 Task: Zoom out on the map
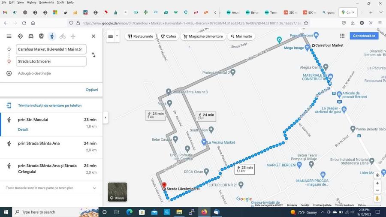tap(377, 190)
